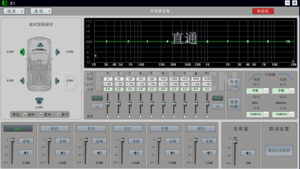Image resolution: width=300 pixels, height=169 pixels.
Task: Select 厘米 as the delay unit
Action: click(x=41, y=114)
